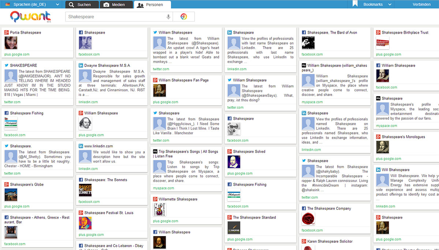Click Google+ icon beside Shakespeare Solved
Image resolution: width=439 pixels, height=250 pixels.
(x=229, y=152)
